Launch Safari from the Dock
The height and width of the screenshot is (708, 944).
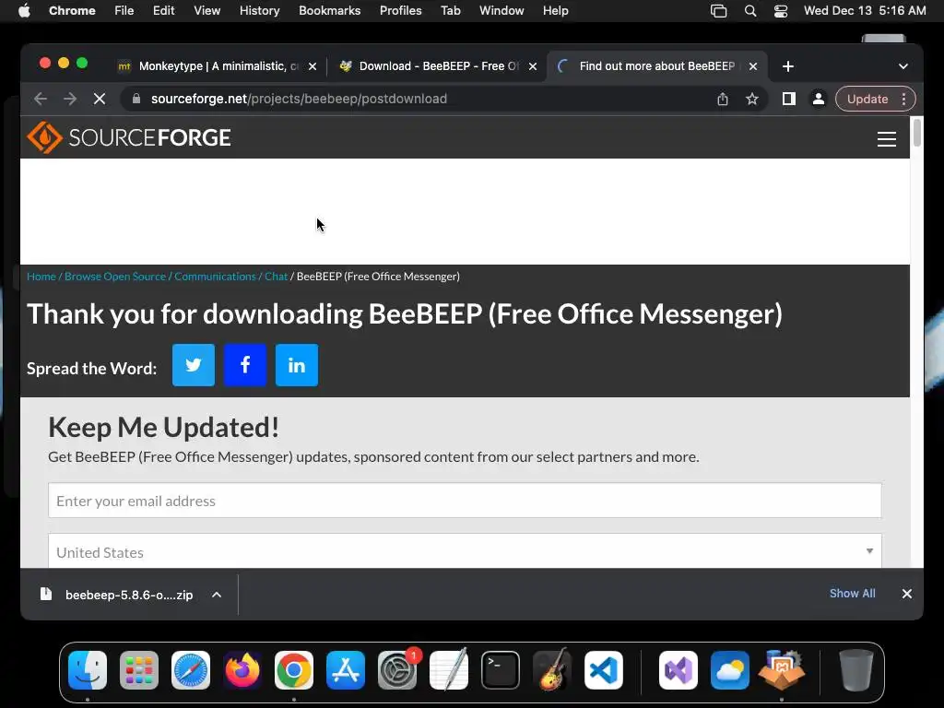point(191,670)
